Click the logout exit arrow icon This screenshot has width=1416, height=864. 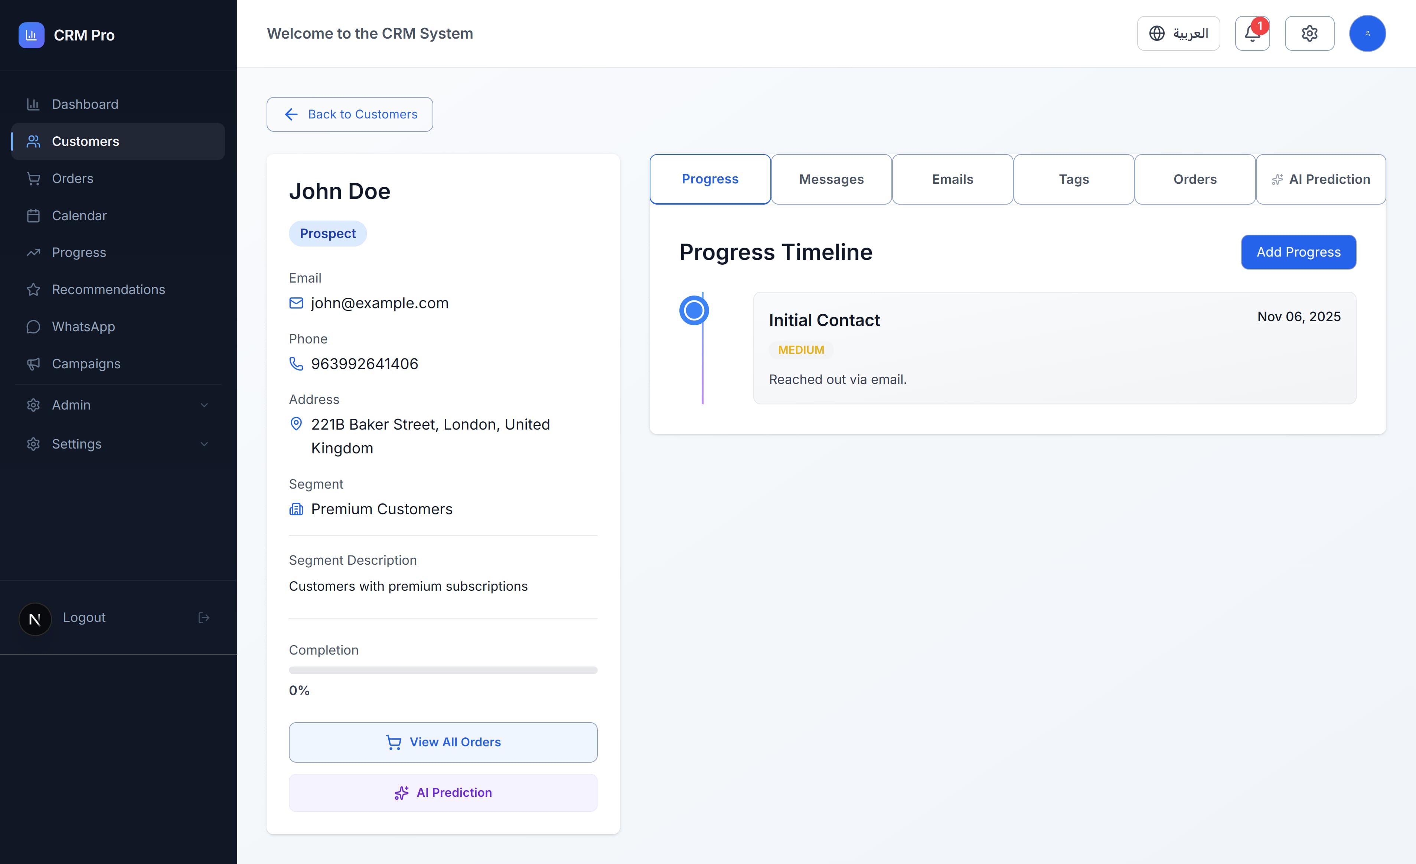click(x=203, y=617)
